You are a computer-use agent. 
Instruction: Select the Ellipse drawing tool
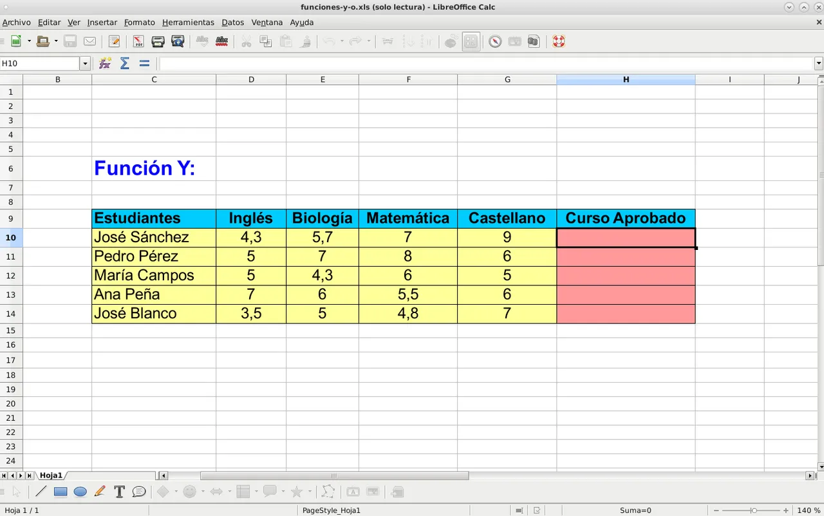pos(80,492)
